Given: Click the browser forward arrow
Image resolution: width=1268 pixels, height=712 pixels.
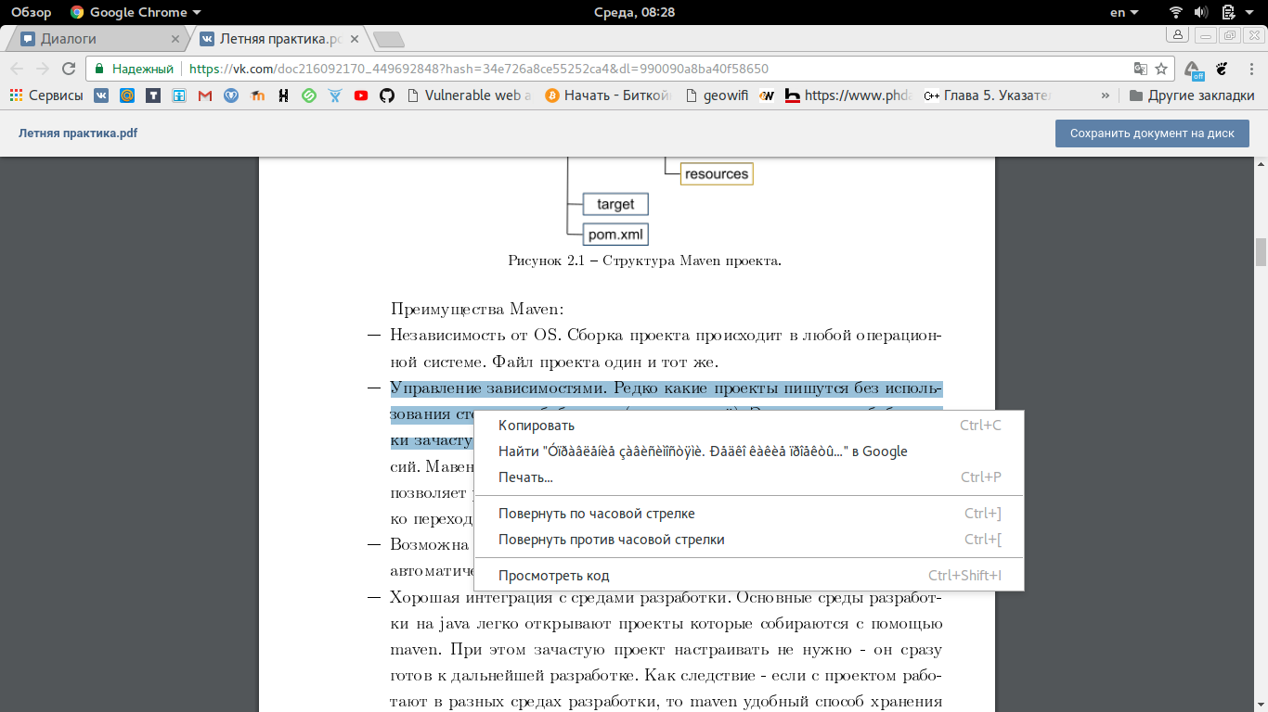Looking at the screenshot, I should pyautogui.click(x=43, y=69).
